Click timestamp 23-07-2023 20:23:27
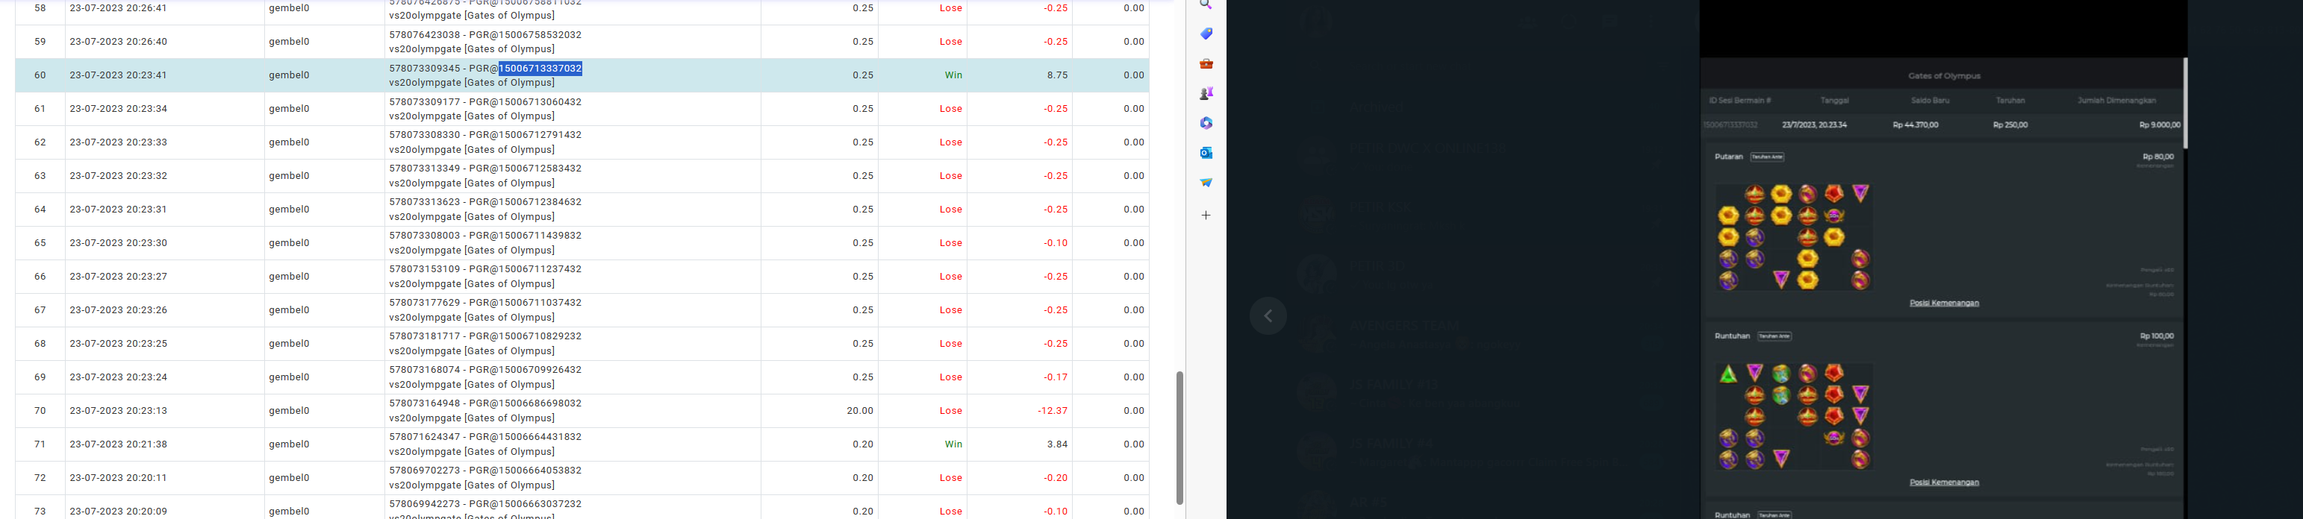Image resolution: width=2303 pixels, height=519 pixels. 118,277
